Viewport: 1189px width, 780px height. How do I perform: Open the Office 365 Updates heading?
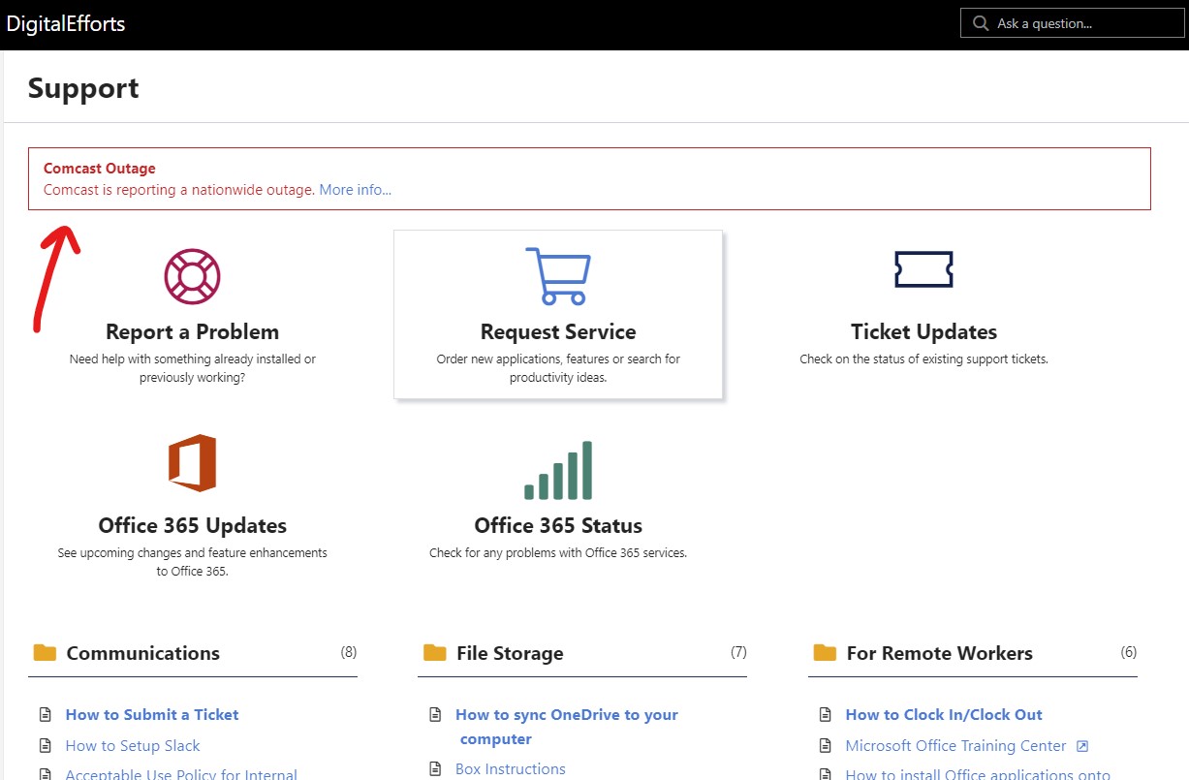pos(192,525)
